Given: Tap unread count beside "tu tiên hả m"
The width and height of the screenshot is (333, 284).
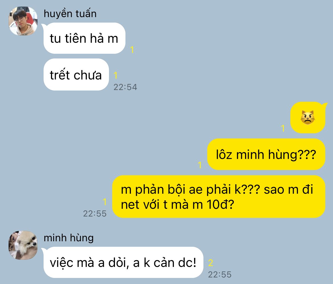Looking at the screenshot, I should coord(132,50).
